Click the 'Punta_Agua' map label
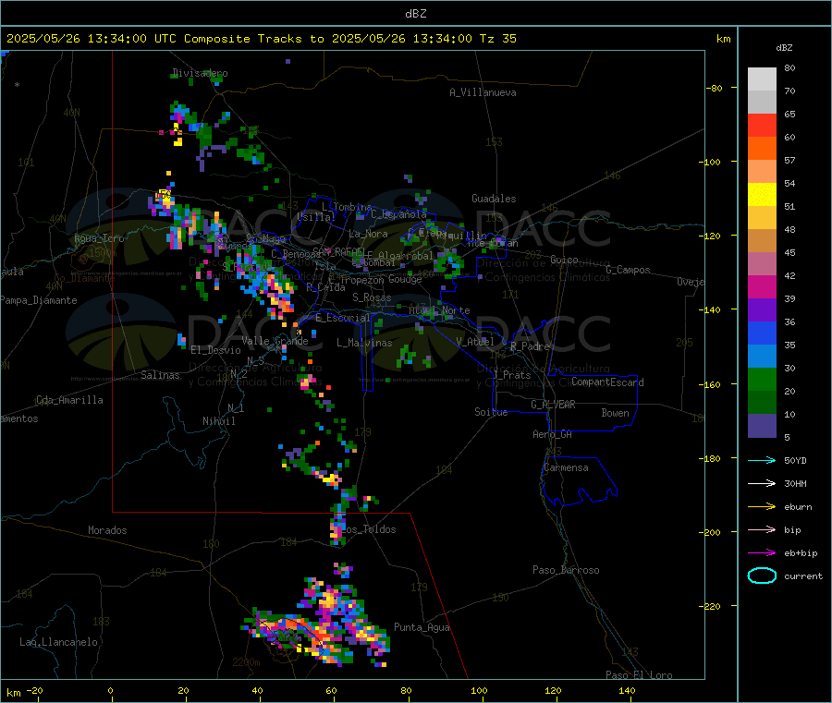 click(422, 627)
